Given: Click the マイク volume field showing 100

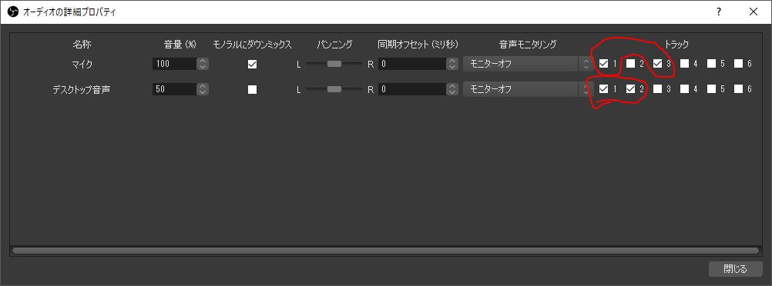Looking at the screenshot, I should tap(174, 64).
